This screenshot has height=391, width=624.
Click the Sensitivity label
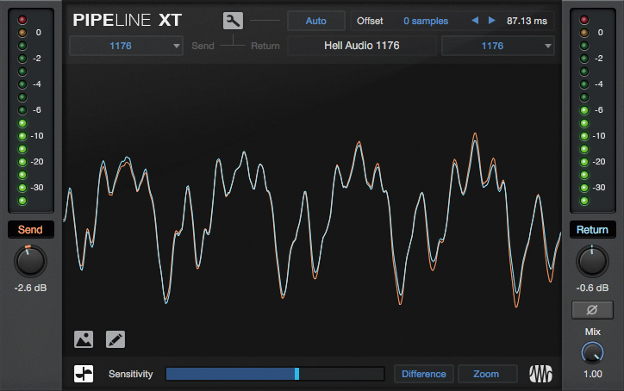click(130, 374)
